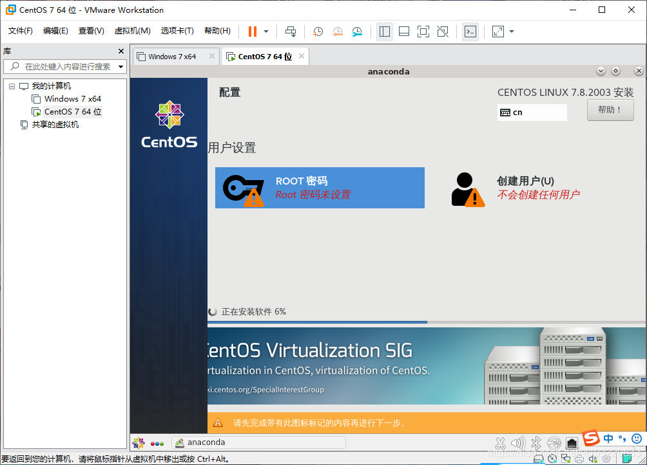Click the anaconda window diamond maximize button
The image size is (647, 465).
pyautogui.click(x=615, y=71)
